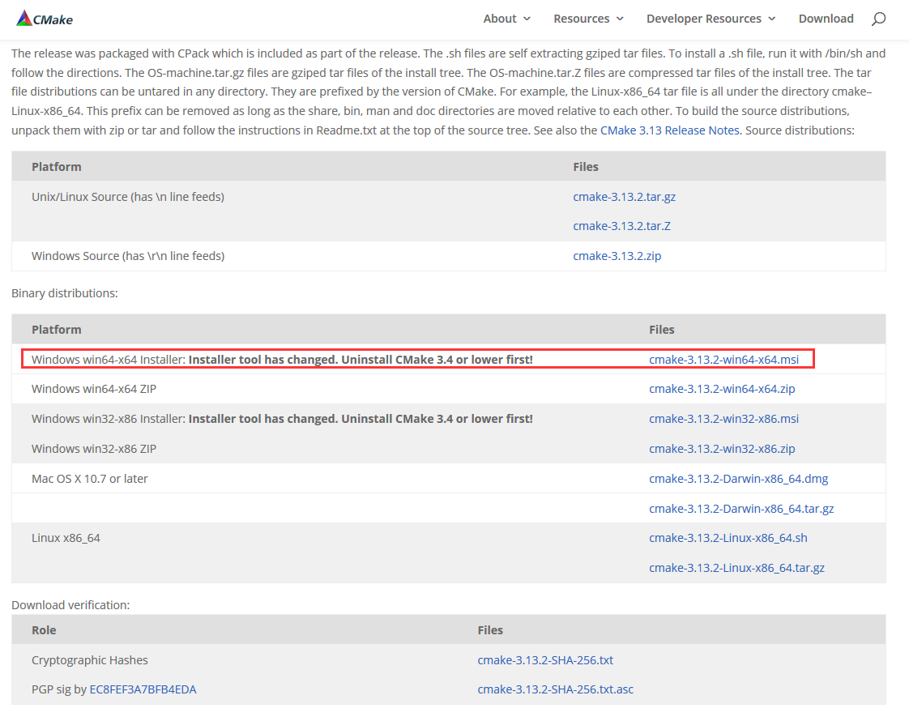The height and width of the screenshot is (721, 909).
Task: Click 'Linux x86_64' platform cell
Action: (66, 539)
